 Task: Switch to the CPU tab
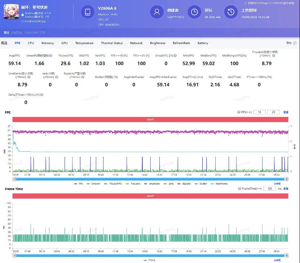coord(31,43)
